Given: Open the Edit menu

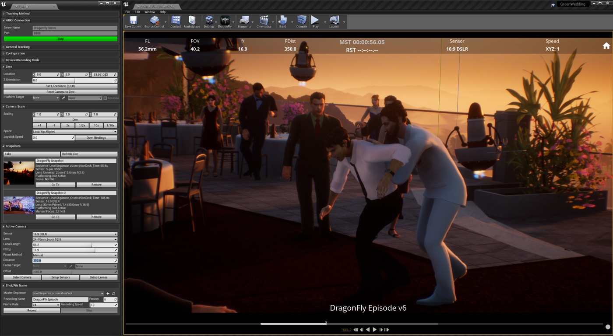Looking at the screenshot, I should pos(137,12).
